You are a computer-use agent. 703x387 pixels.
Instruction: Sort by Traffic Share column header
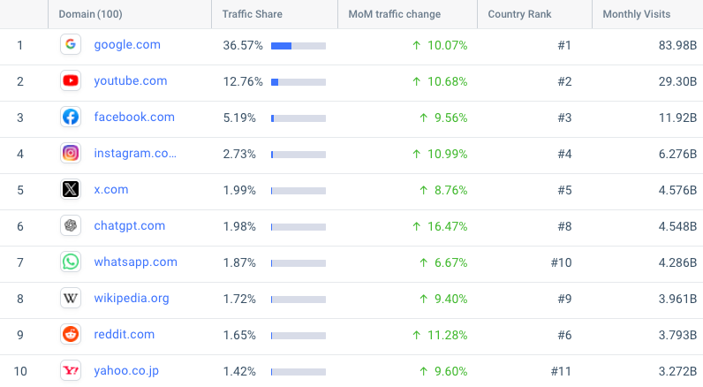[x=253, y=14]
